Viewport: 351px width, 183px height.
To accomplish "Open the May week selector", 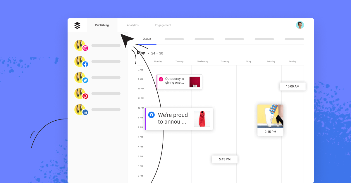I will pos(141,53).
